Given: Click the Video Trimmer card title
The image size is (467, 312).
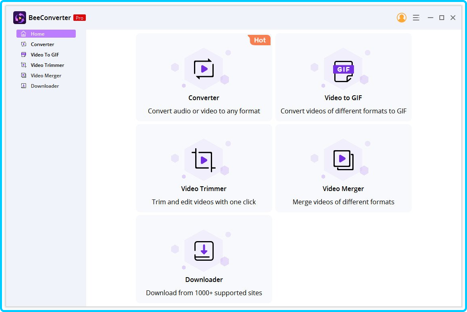Looking at the screenshot, I should 204,189.
